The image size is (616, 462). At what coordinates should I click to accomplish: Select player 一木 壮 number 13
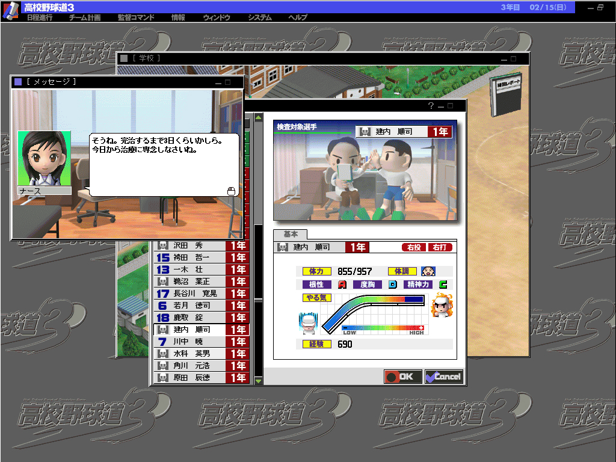[201, 269]
